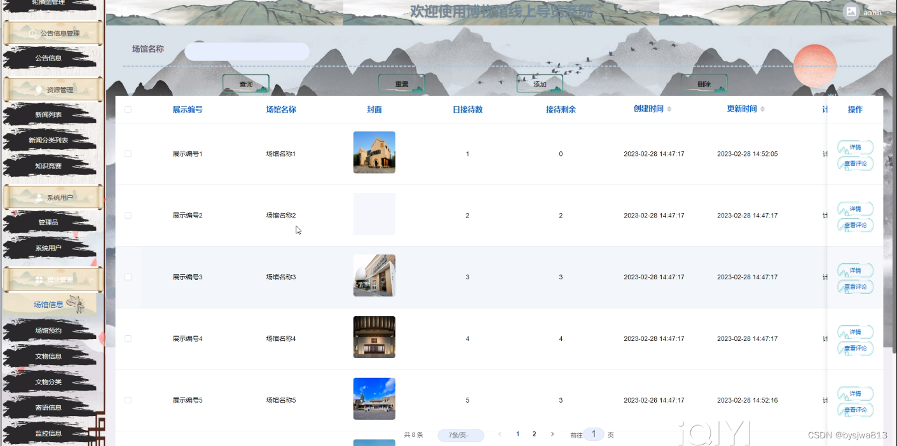
Task: Sort the table by 创建时间 arrows
Action: click(669, 109)
